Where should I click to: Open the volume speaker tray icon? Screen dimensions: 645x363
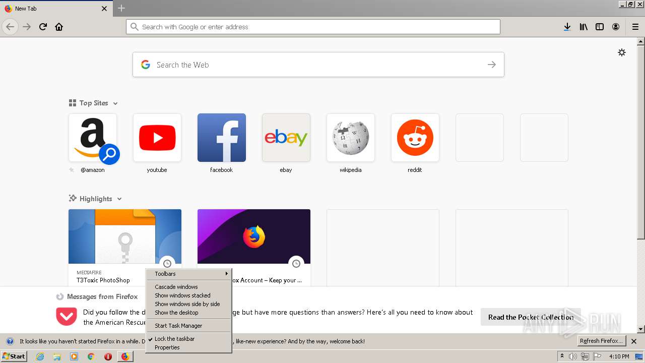(x=573, y=356)
